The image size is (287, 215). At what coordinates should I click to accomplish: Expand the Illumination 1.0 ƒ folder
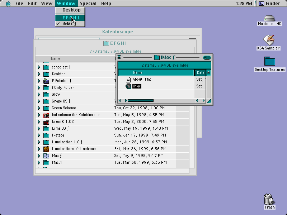click(39, 142)
